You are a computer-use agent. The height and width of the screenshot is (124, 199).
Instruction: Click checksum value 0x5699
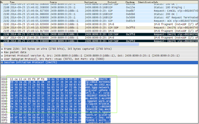pos(130,18)
